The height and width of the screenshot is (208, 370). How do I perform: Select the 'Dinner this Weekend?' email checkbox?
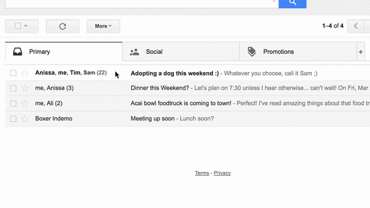pyautogui.click(x=13, y=88)
